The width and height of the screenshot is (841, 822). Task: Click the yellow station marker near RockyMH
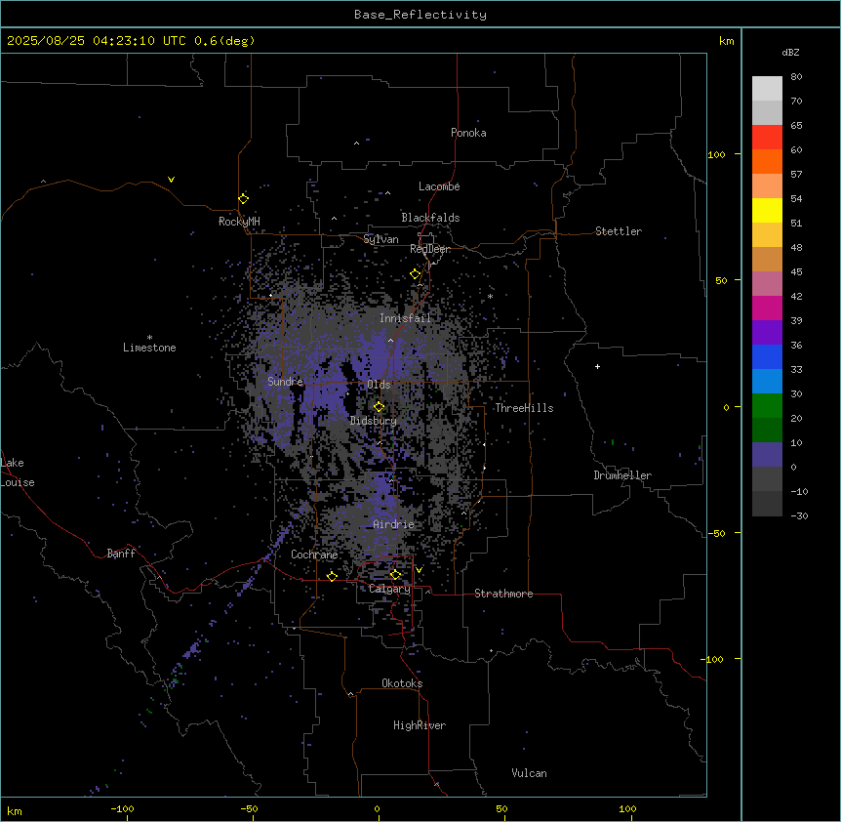click(x=243, y=199)
